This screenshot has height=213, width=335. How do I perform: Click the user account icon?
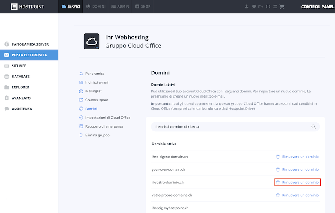pos(247,6)
